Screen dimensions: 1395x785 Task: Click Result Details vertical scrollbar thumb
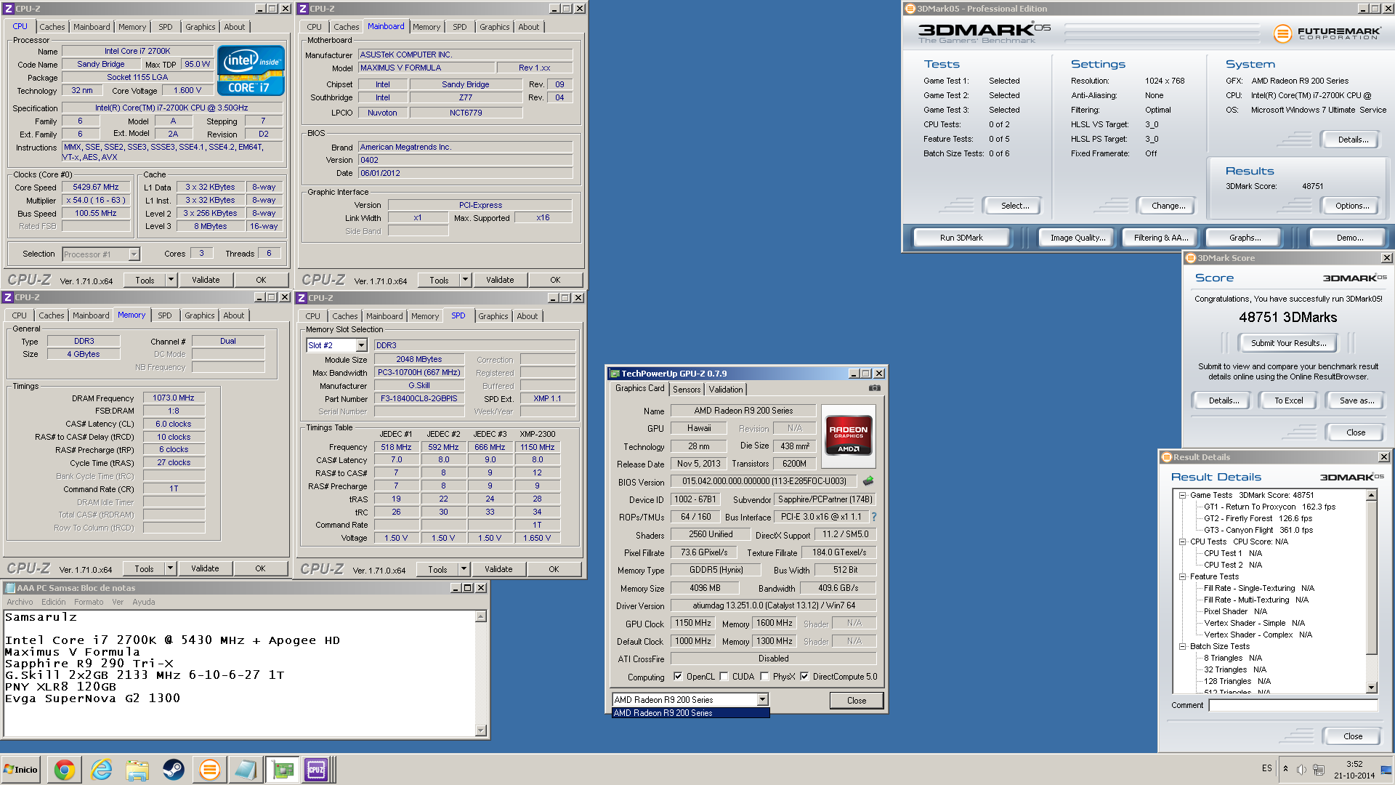1372,578
